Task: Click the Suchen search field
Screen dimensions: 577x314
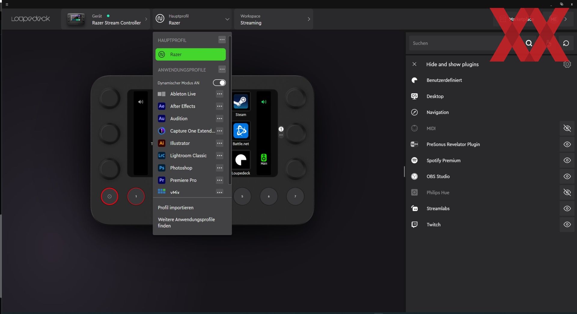Action: (x=466, y=43)
